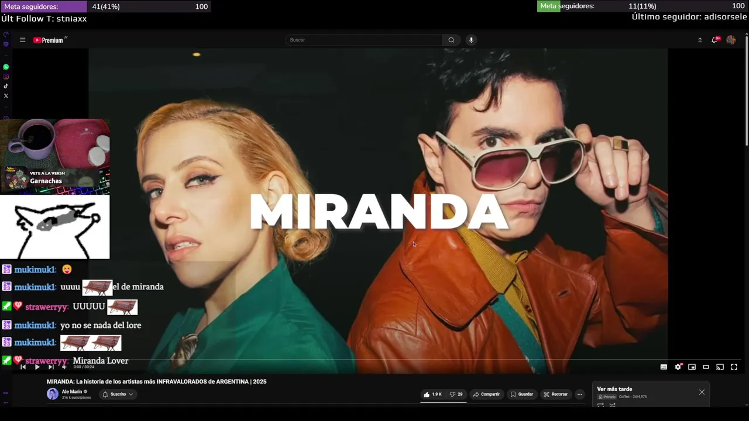The height and width of the screenshot is (421, 749).
Task: Open the account avatar menu
Action: tap(731, 40)
